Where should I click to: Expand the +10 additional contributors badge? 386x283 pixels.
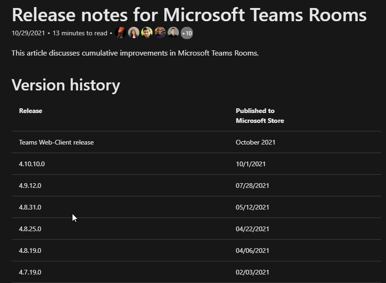tap(187, 33)
